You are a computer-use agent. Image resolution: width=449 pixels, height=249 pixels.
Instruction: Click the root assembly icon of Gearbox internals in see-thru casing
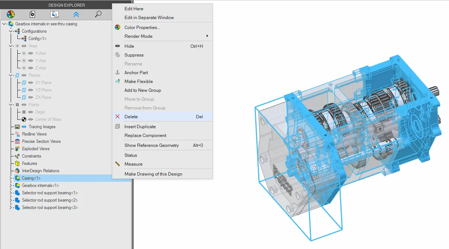point(11,24)
